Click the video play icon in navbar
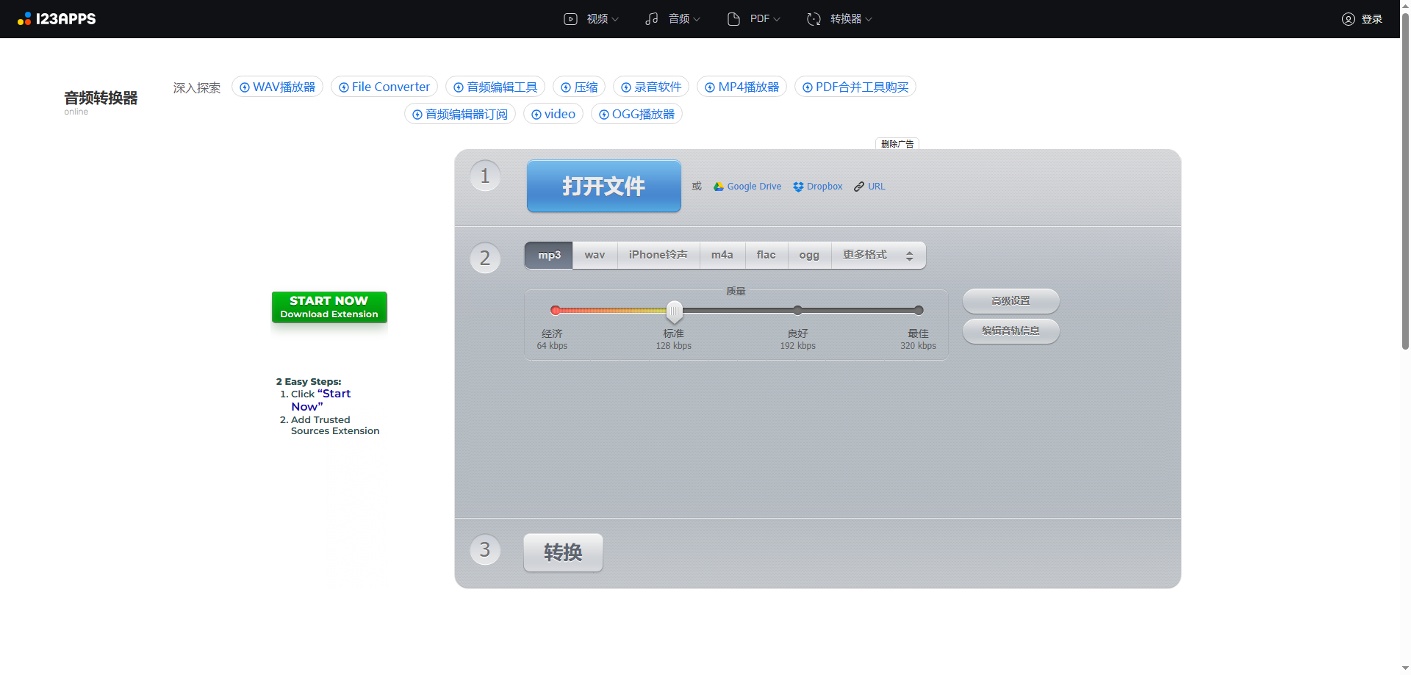This screenshot has width=1411, height=675. [x=570, y=19]
